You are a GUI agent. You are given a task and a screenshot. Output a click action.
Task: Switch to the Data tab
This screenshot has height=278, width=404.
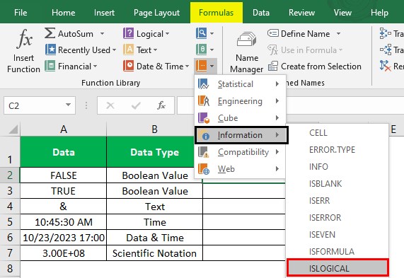(261, 13)
